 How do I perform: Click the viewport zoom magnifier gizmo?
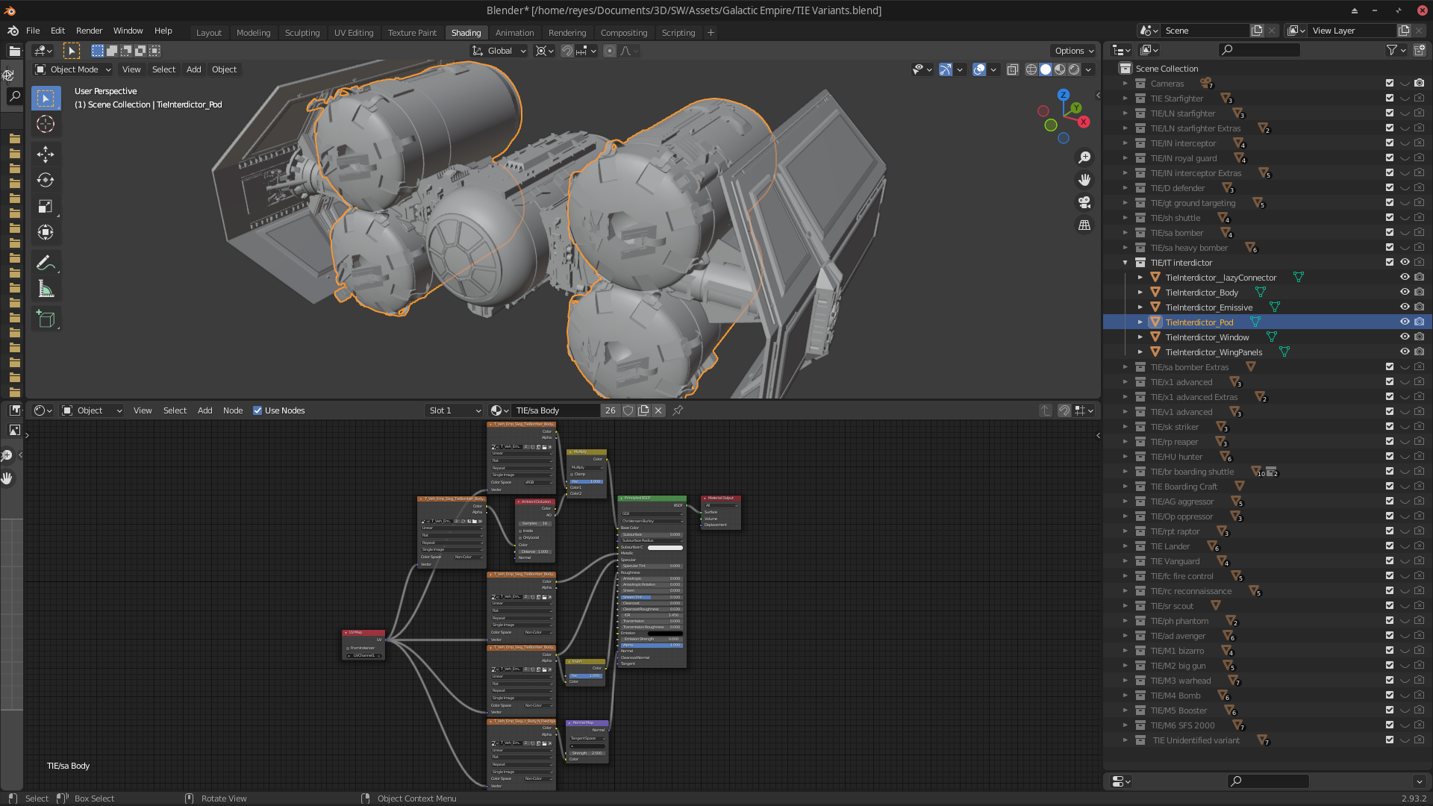(x=1084, y=157)
